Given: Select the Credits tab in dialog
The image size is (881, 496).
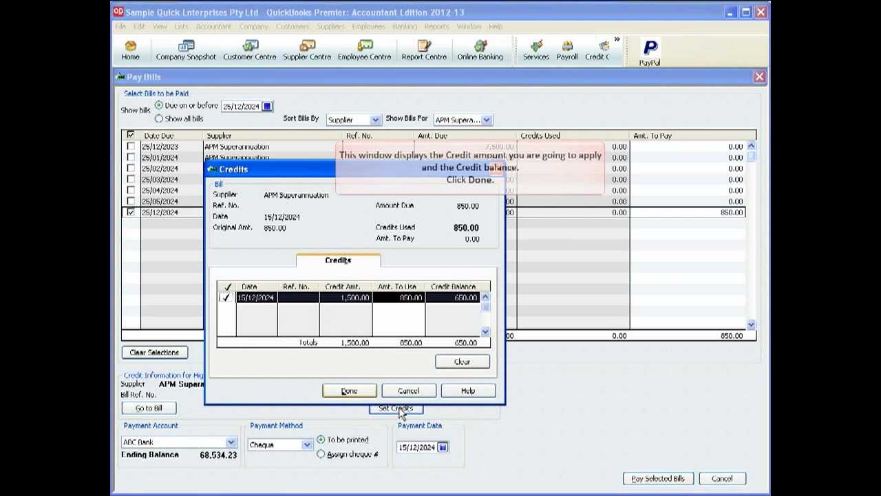Looking at the screenshot, I should point(338,260).
